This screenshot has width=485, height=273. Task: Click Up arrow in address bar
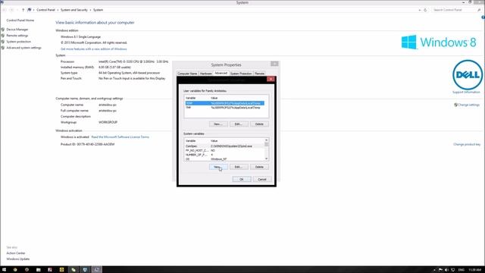pos(23,10)
